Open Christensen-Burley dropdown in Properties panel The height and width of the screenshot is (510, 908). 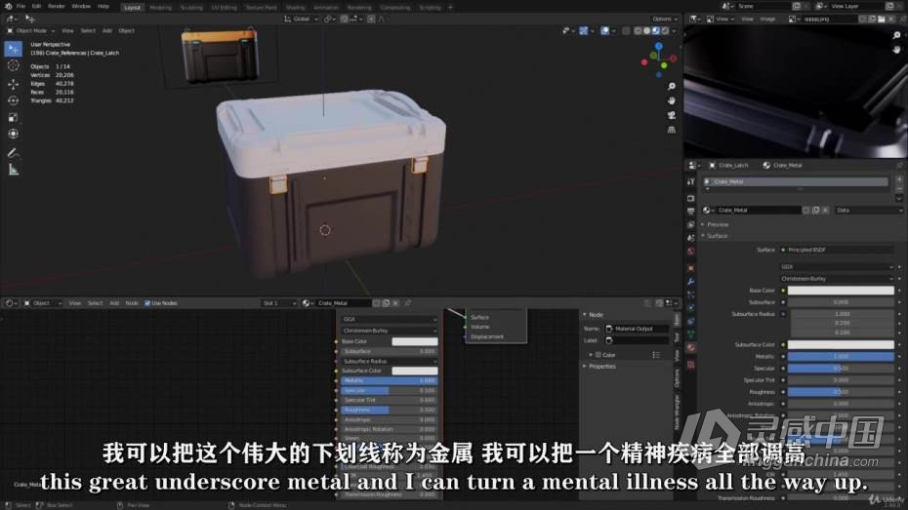(837, 279)
